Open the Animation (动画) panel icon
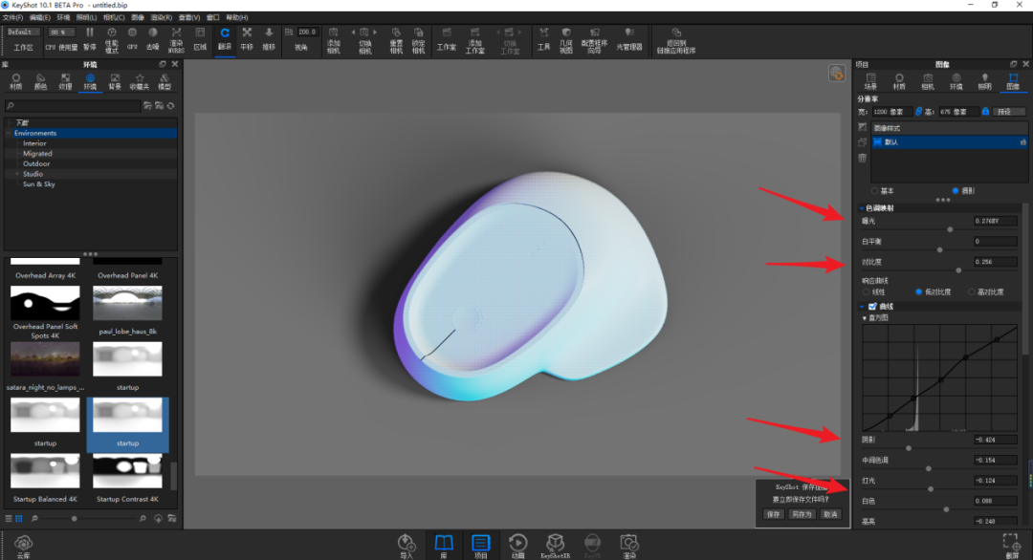Viewport: 1033px width, 560px height. (517, 546)
